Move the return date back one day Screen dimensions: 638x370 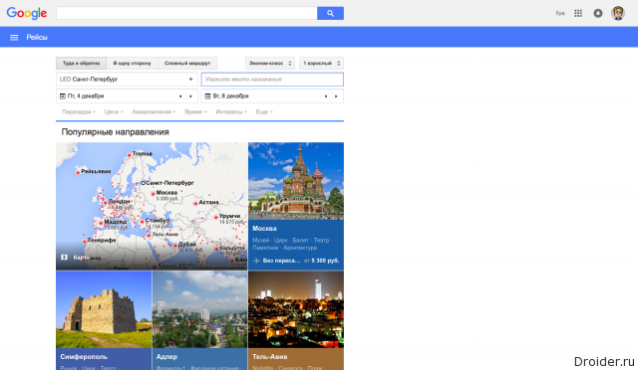pyautogui.click(x=326, y=96)
